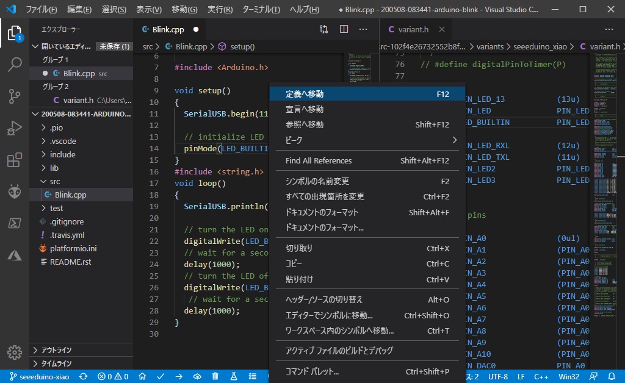The image size is (625, 383).
Task: Choose 貼り付け in context menu
Action: pyautogui.click(x=367, y=279)
